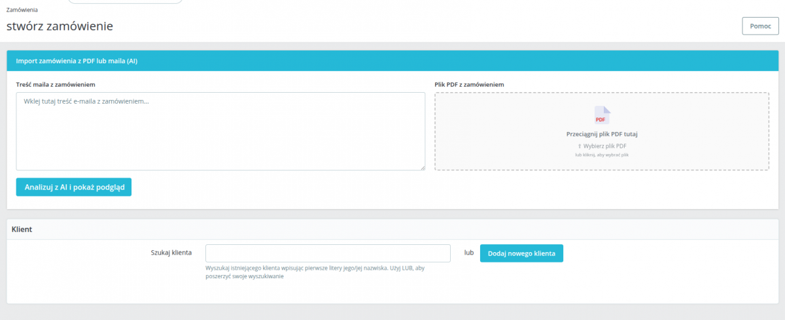Click Analizuj z AI i pokaż podgląd

74,187
